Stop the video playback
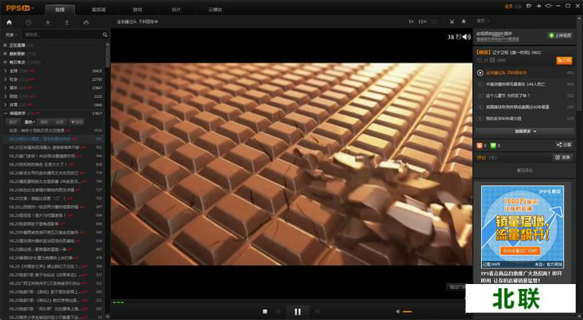This screenshot has height=320, width=583. pos(265,312)
